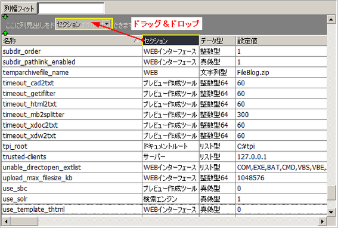The image size is (338, 228).
Task: Click the C:¥tpi value cell
Action: tap(281, 146)
